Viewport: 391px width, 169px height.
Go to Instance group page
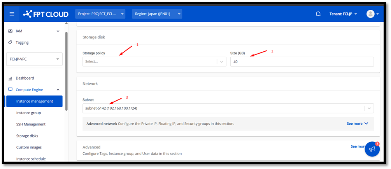point(28,113)
